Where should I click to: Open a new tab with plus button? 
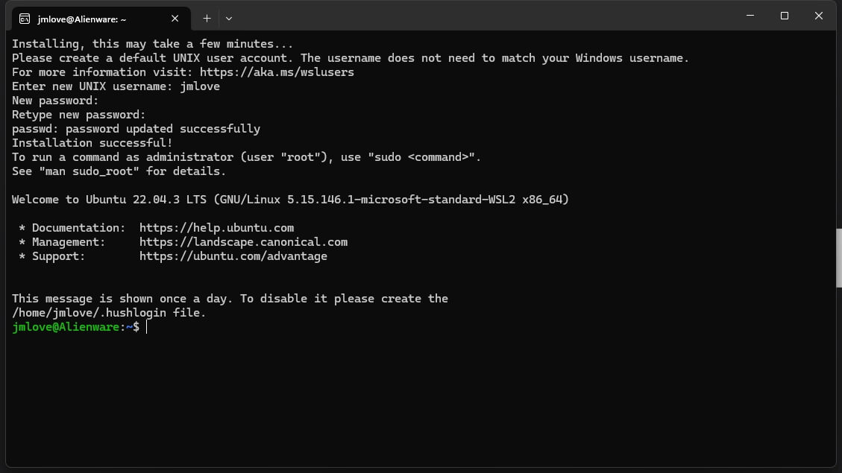click(207, 19)
